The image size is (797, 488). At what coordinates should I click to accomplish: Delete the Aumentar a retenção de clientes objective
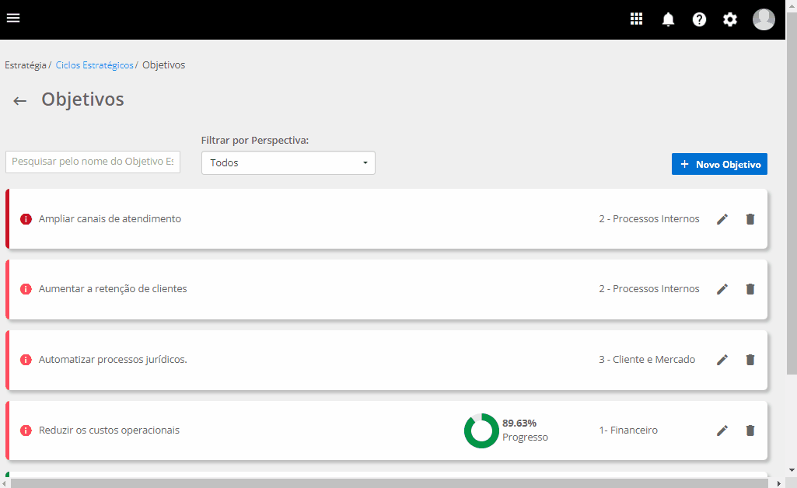(750, 289)
